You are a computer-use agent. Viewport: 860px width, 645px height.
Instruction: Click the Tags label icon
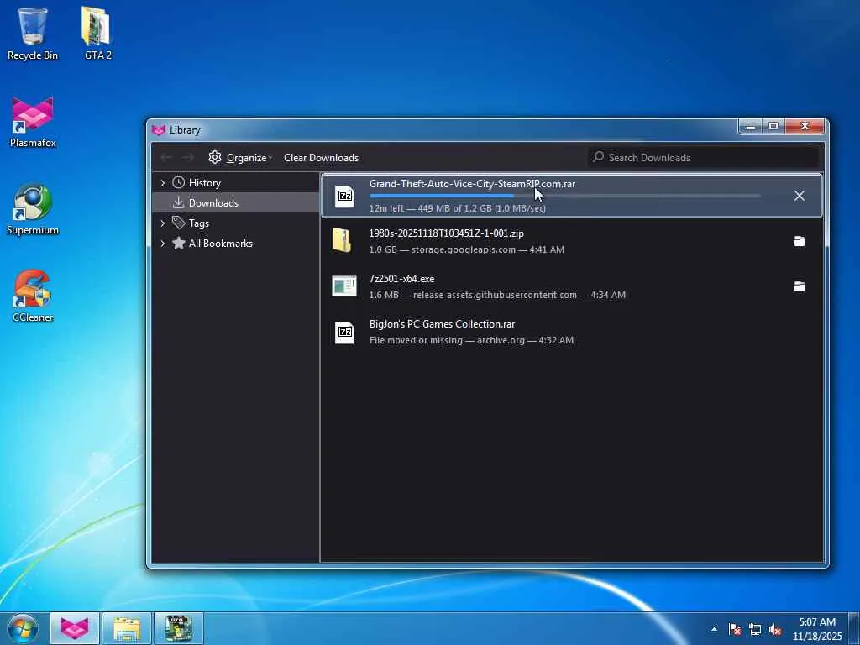pos(178,222)
